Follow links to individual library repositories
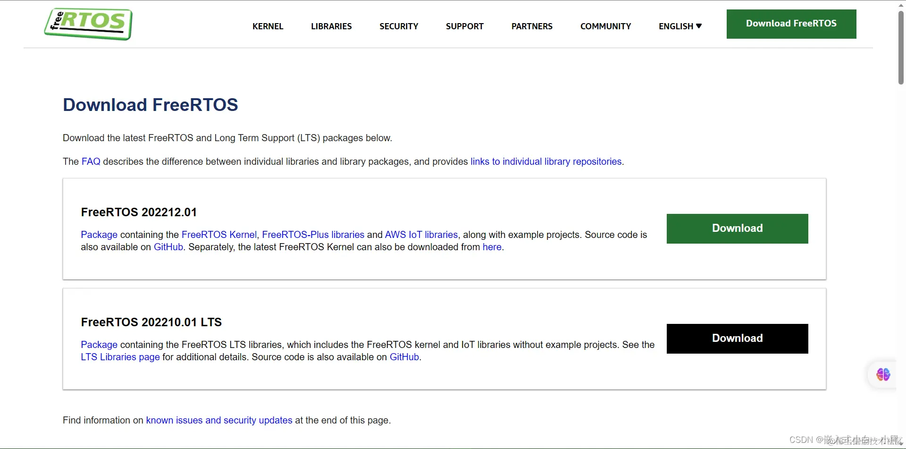The width and height of the screenshot is (906, 449). tap(546, 161)
